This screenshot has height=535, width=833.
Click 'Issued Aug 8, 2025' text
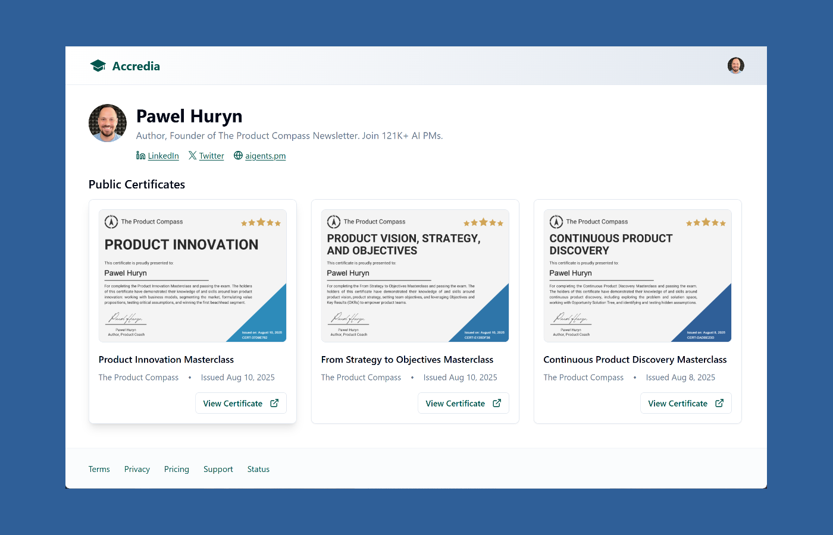tap(681, 377)
